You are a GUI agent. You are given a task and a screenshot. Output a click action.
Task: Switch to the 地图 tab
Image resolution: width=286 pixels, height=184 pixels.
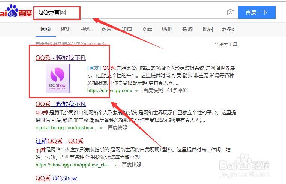pos(208,29)
